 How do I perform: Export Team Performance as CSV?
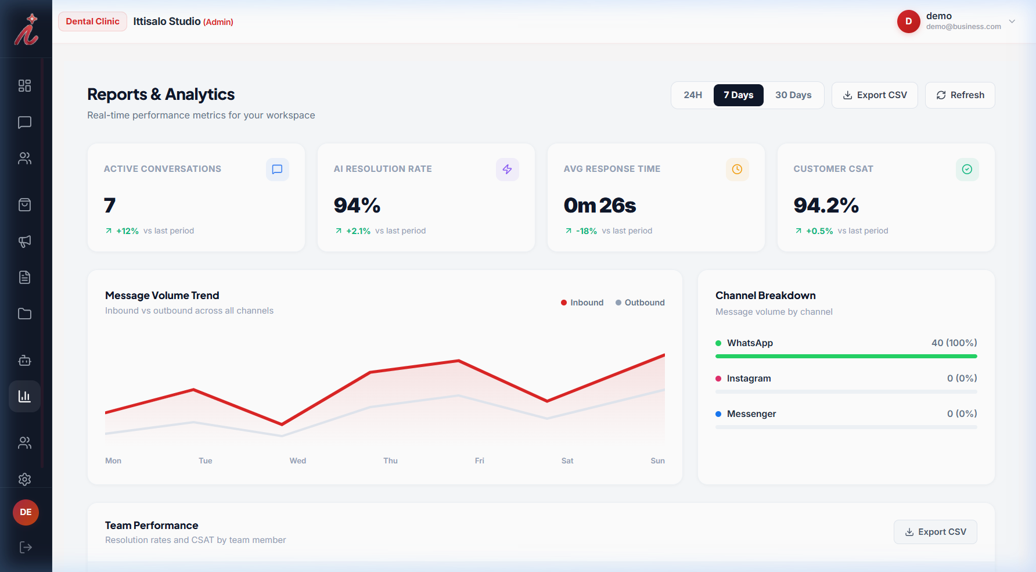point(936,532)
